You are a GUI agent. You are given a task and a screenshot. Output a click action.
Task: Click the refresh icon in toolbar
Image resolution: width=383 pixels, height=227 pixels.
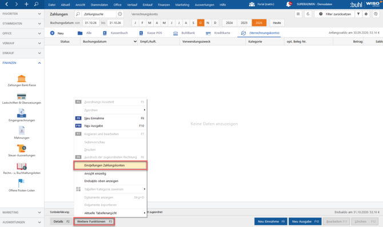[x=308, y=14]
